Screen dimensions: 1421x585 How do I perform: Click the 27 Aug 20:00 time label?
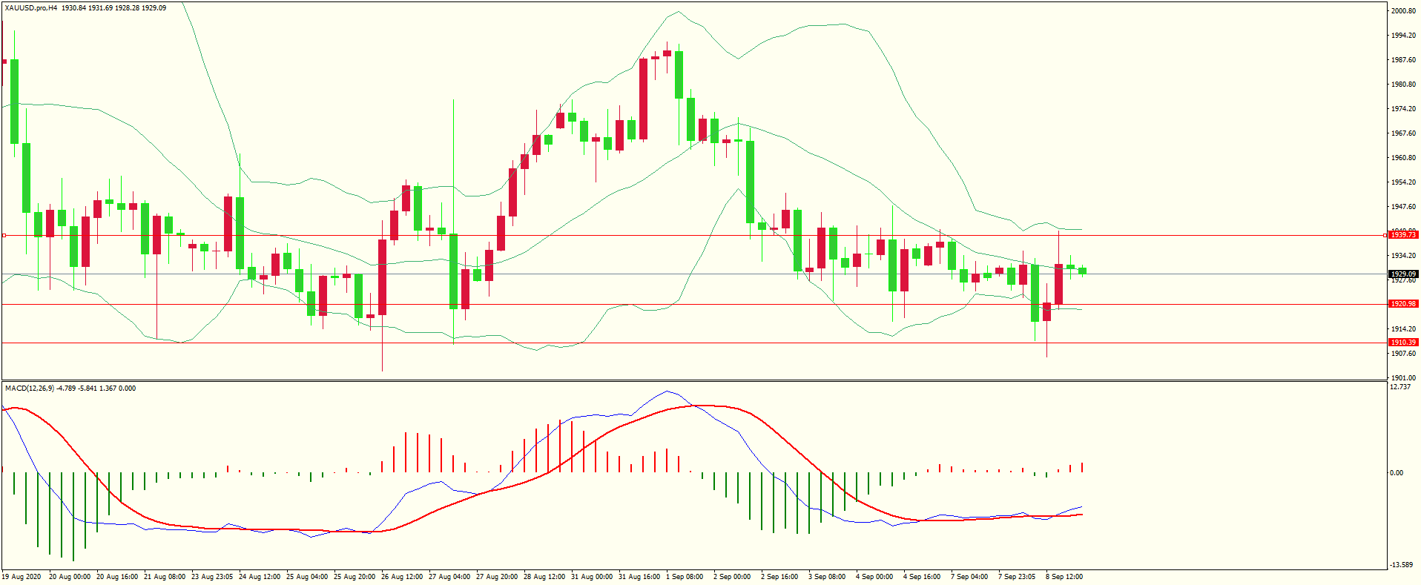(497, 577)
